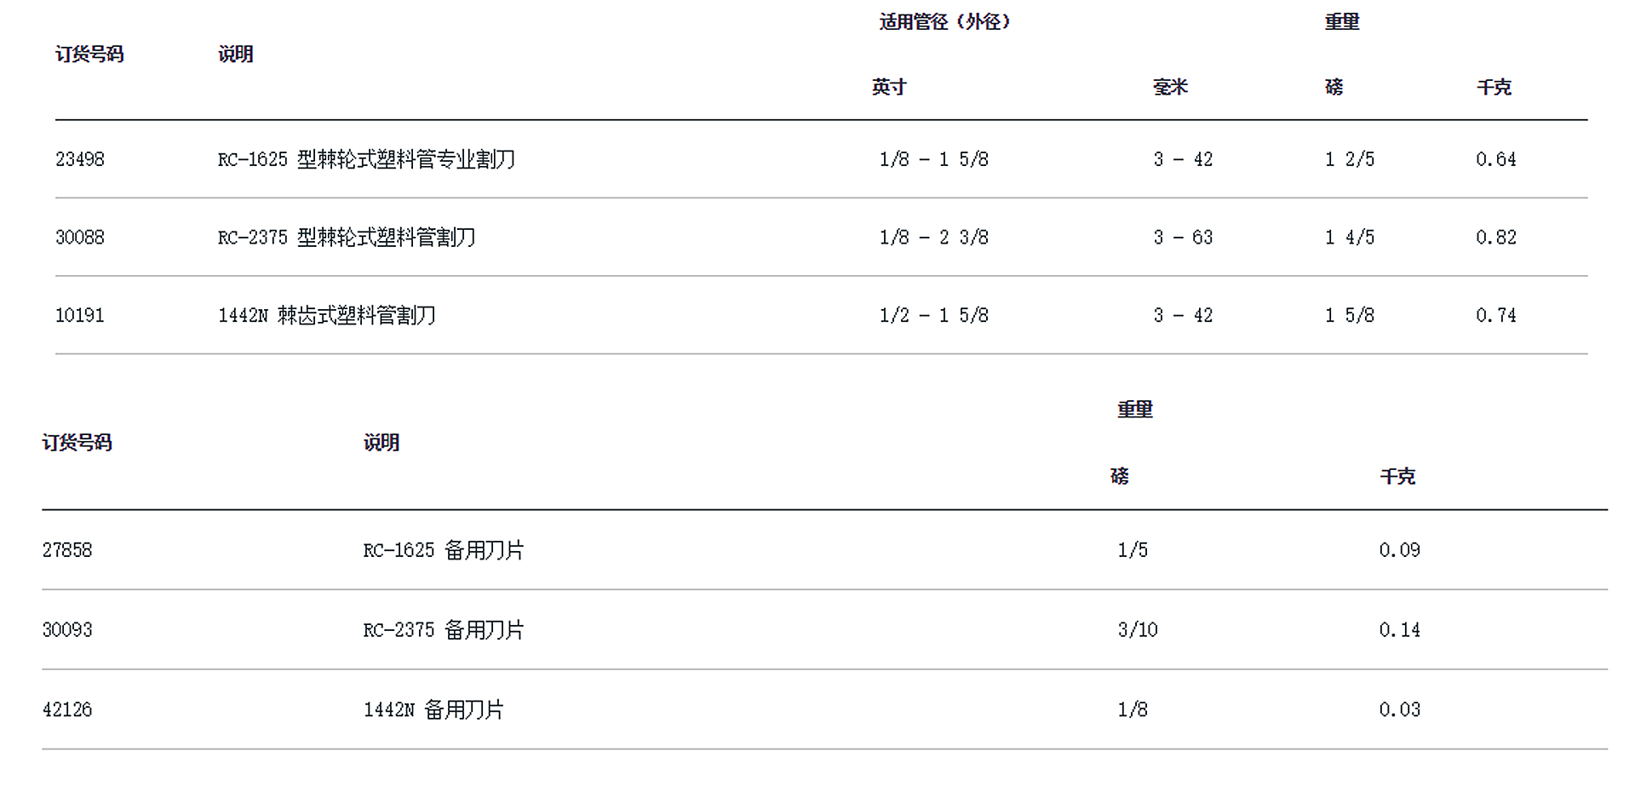Select the RC-1625 ratchet cutter description
The width and height of the screenshot is (1635, 786).
(366, 159)
